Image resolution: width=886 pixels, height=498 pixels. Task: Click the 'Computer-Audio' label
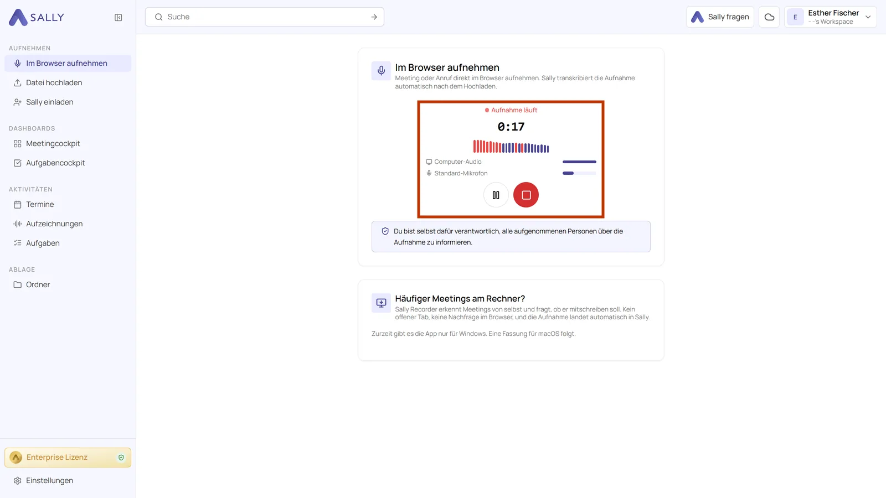click(458, 162)
